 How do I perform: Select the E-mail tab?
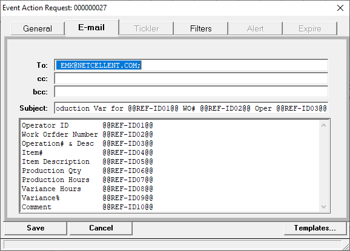(x=91, y=28)
